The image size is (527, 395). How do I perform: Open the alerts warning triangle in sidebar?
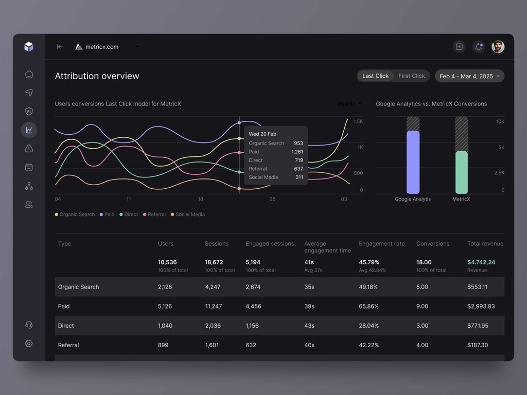[29, 148]
